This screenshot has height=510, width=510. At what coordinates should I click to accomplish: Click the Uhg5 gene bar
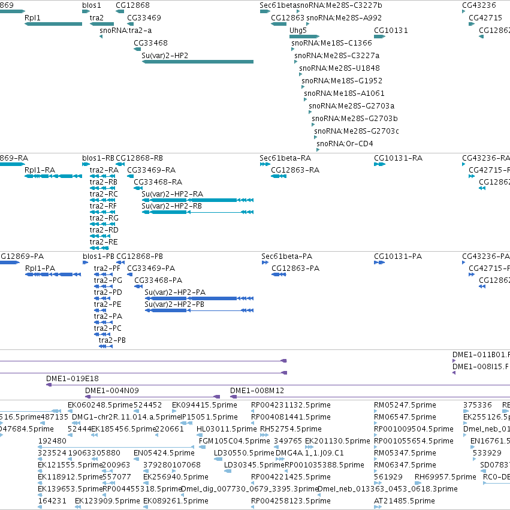[304, 37]
